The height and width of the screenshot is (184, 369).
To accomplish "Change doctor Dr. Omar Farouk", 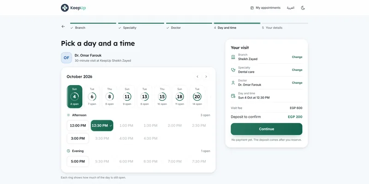I will pyautogui.click(x=297, y=83).
